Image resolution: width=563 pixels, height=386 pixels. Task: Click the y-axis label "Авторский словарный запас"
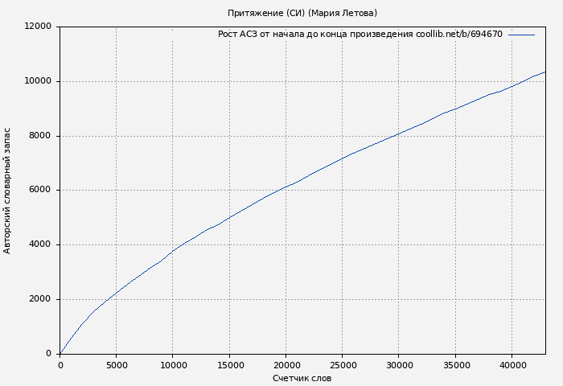(8, 191)
